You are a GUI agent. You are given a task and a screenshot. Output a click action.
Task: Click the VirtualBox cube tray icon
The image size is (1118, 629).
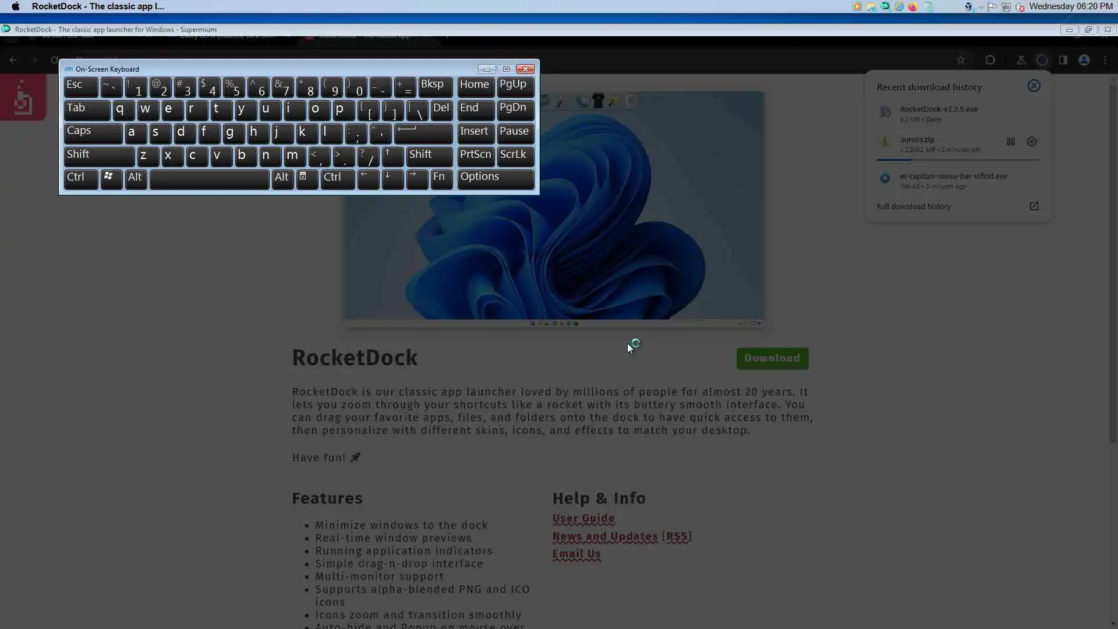pyautogui.click(x=968, y=7)
